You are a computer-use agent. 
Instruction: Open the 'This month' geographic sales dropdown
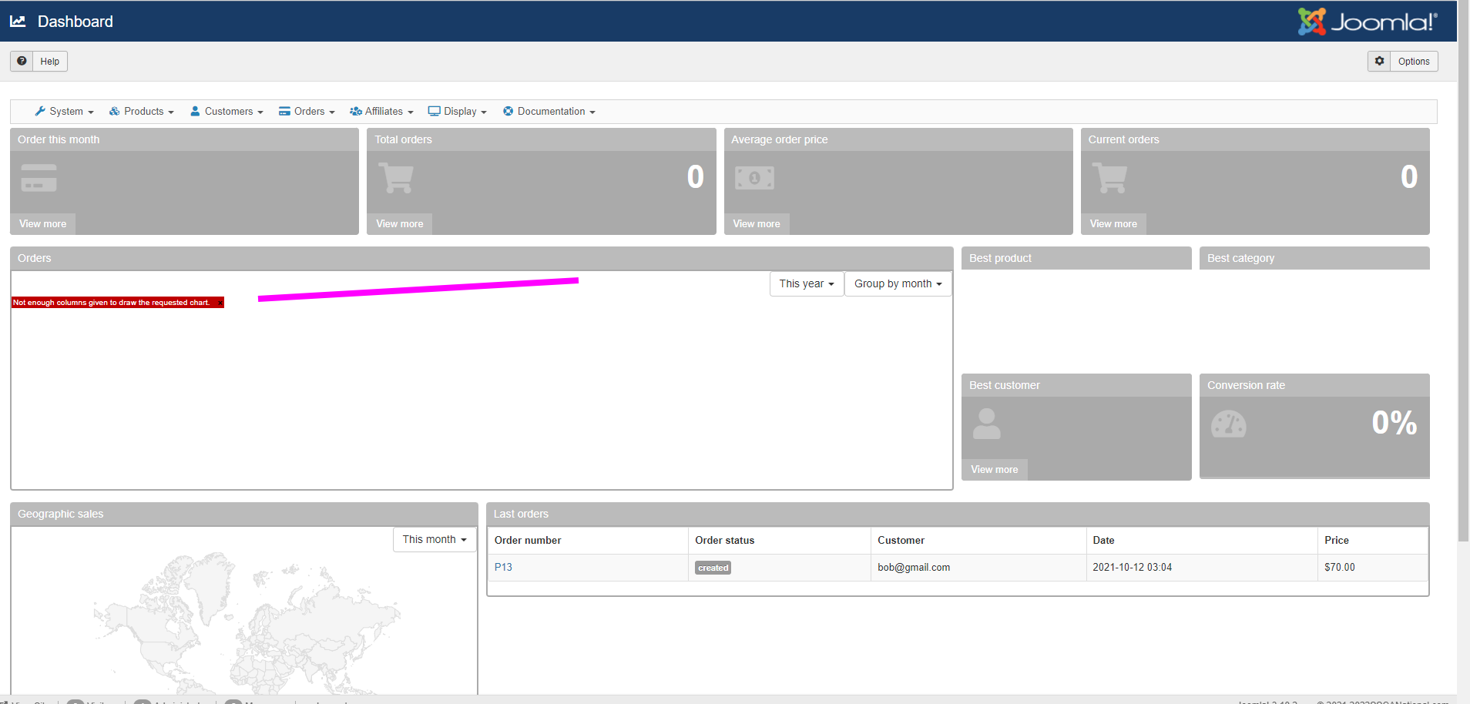435,540
